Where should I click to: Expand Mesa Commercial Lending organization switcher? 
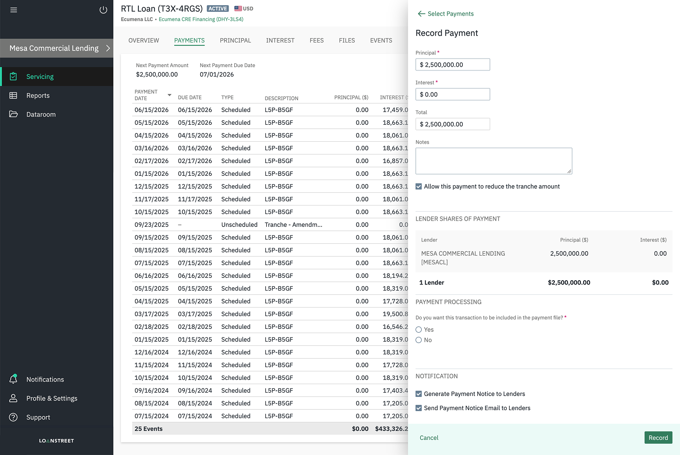[x=57, y=48]
